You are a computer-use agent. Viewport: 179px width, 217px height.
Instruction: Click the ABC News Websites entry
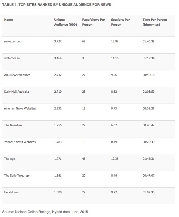[17, 75]
